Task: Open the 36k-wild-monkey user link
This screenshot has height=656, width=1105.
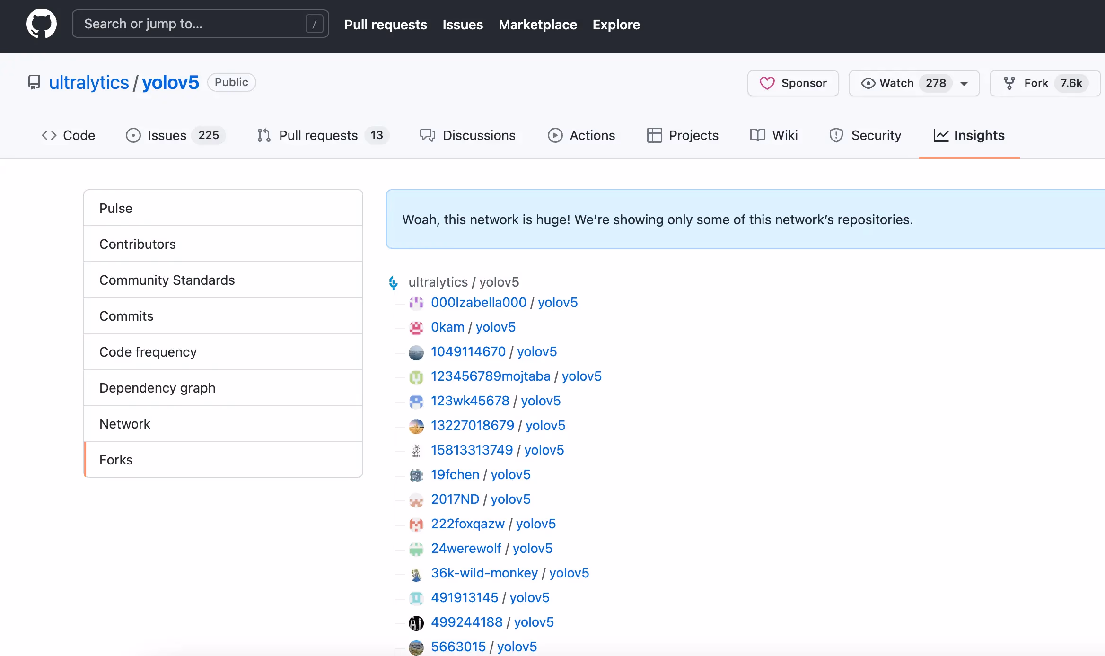Action: click(x=484, y=573)
